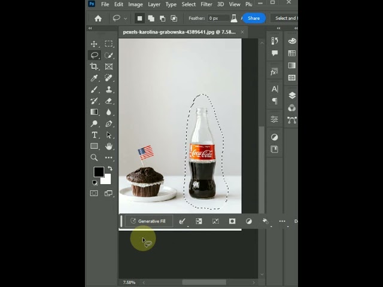
Task: Open the Layers panel icon
Action: (292, 95)
